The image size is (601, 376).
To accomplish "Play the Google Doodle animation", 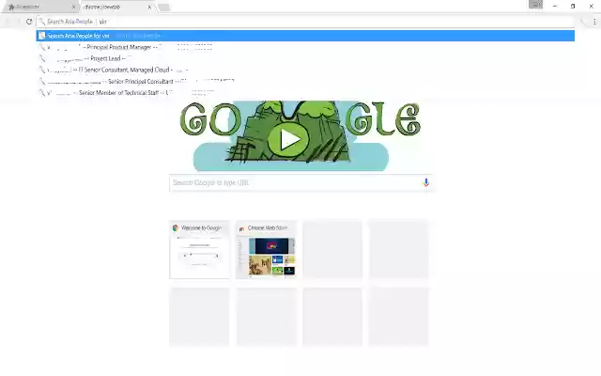I will coord(288,140).
